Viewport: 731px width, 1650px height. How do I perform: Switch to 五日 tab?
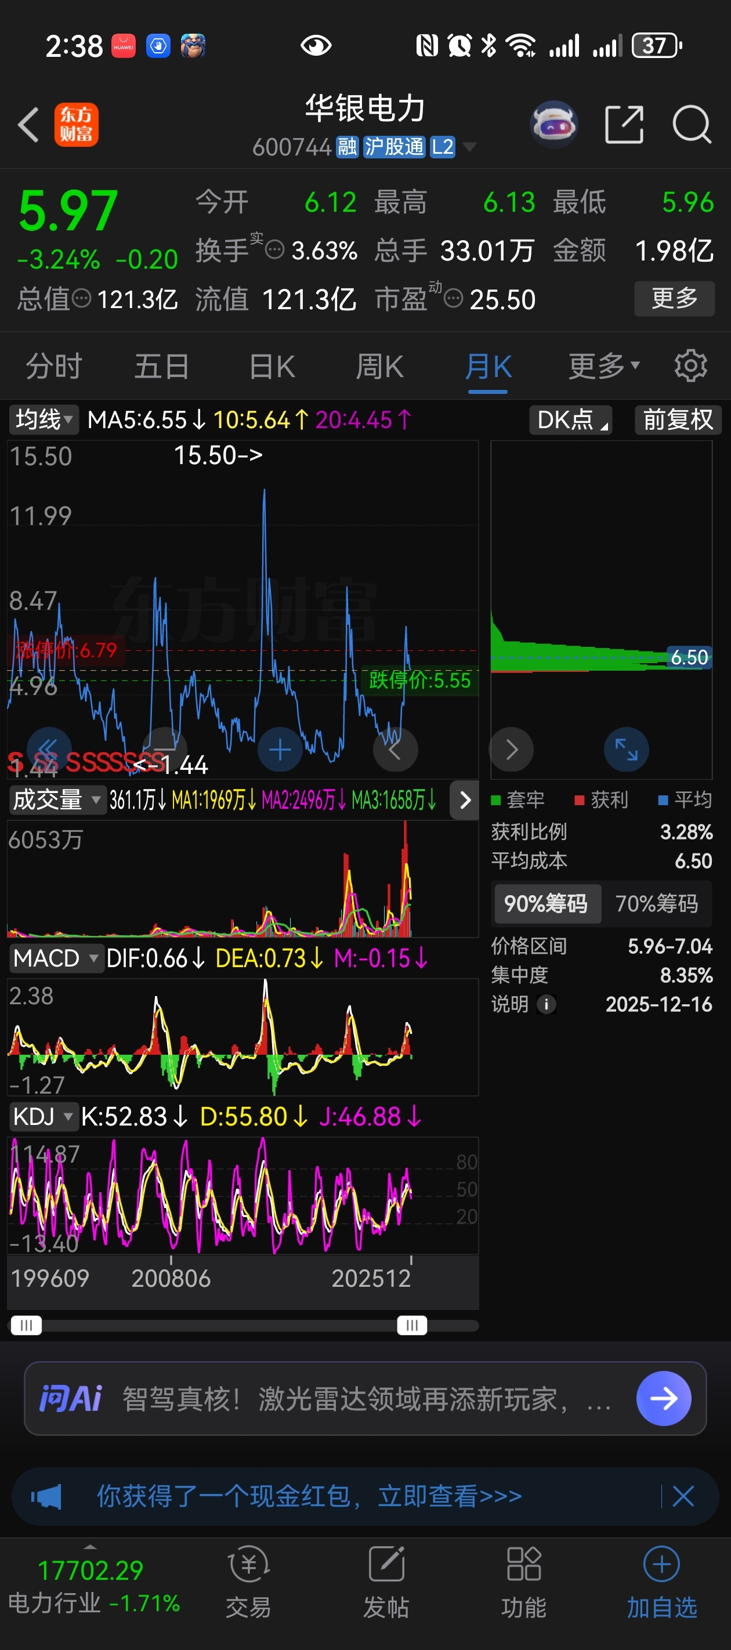(161, 367)
